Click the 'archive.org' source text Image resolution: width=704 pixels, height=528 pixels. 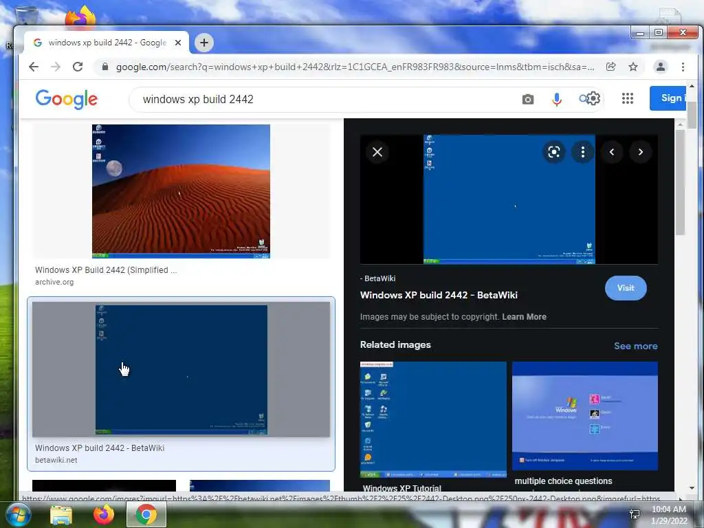tap(54, 282)
